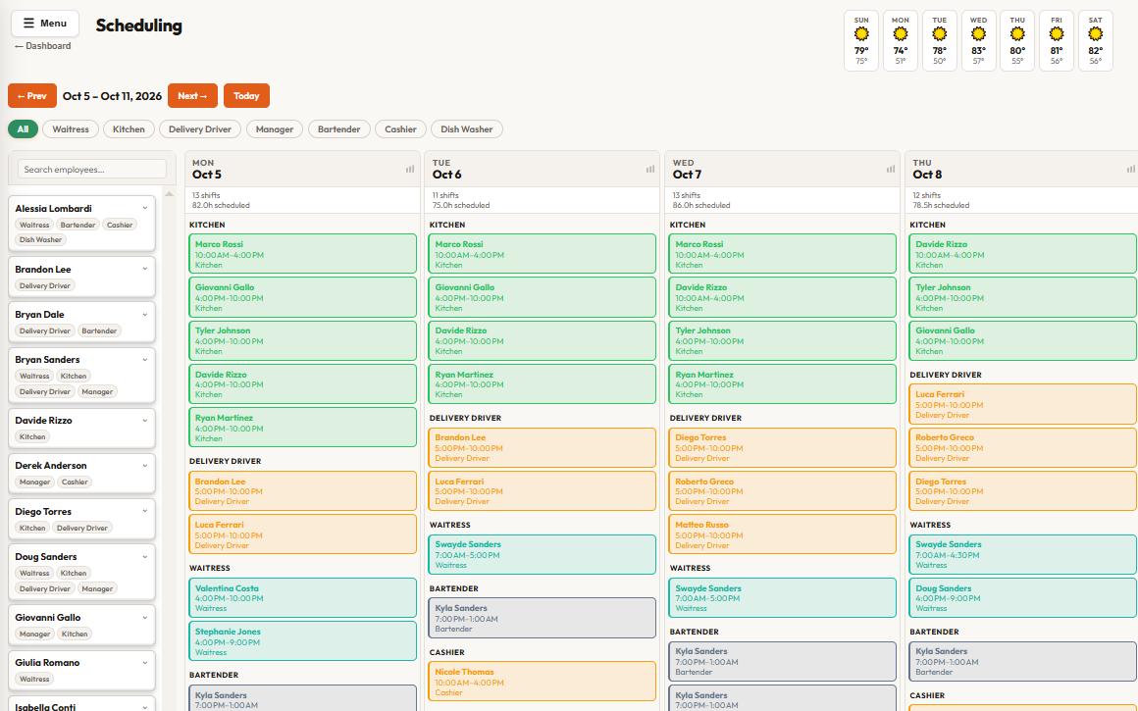Expand Brandon Lee employee card chevron
Image resolution: width=1138 pixels, height=711 pixels.
pos(144,269)
